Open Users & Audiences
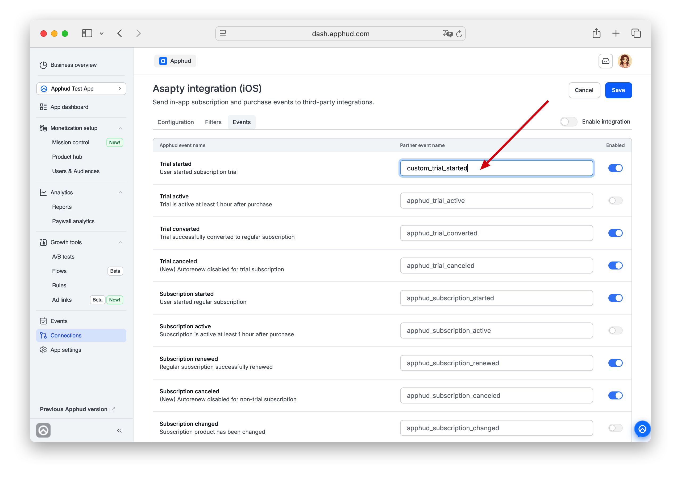The width and height of the screenshot is (681, 482). 76,171
